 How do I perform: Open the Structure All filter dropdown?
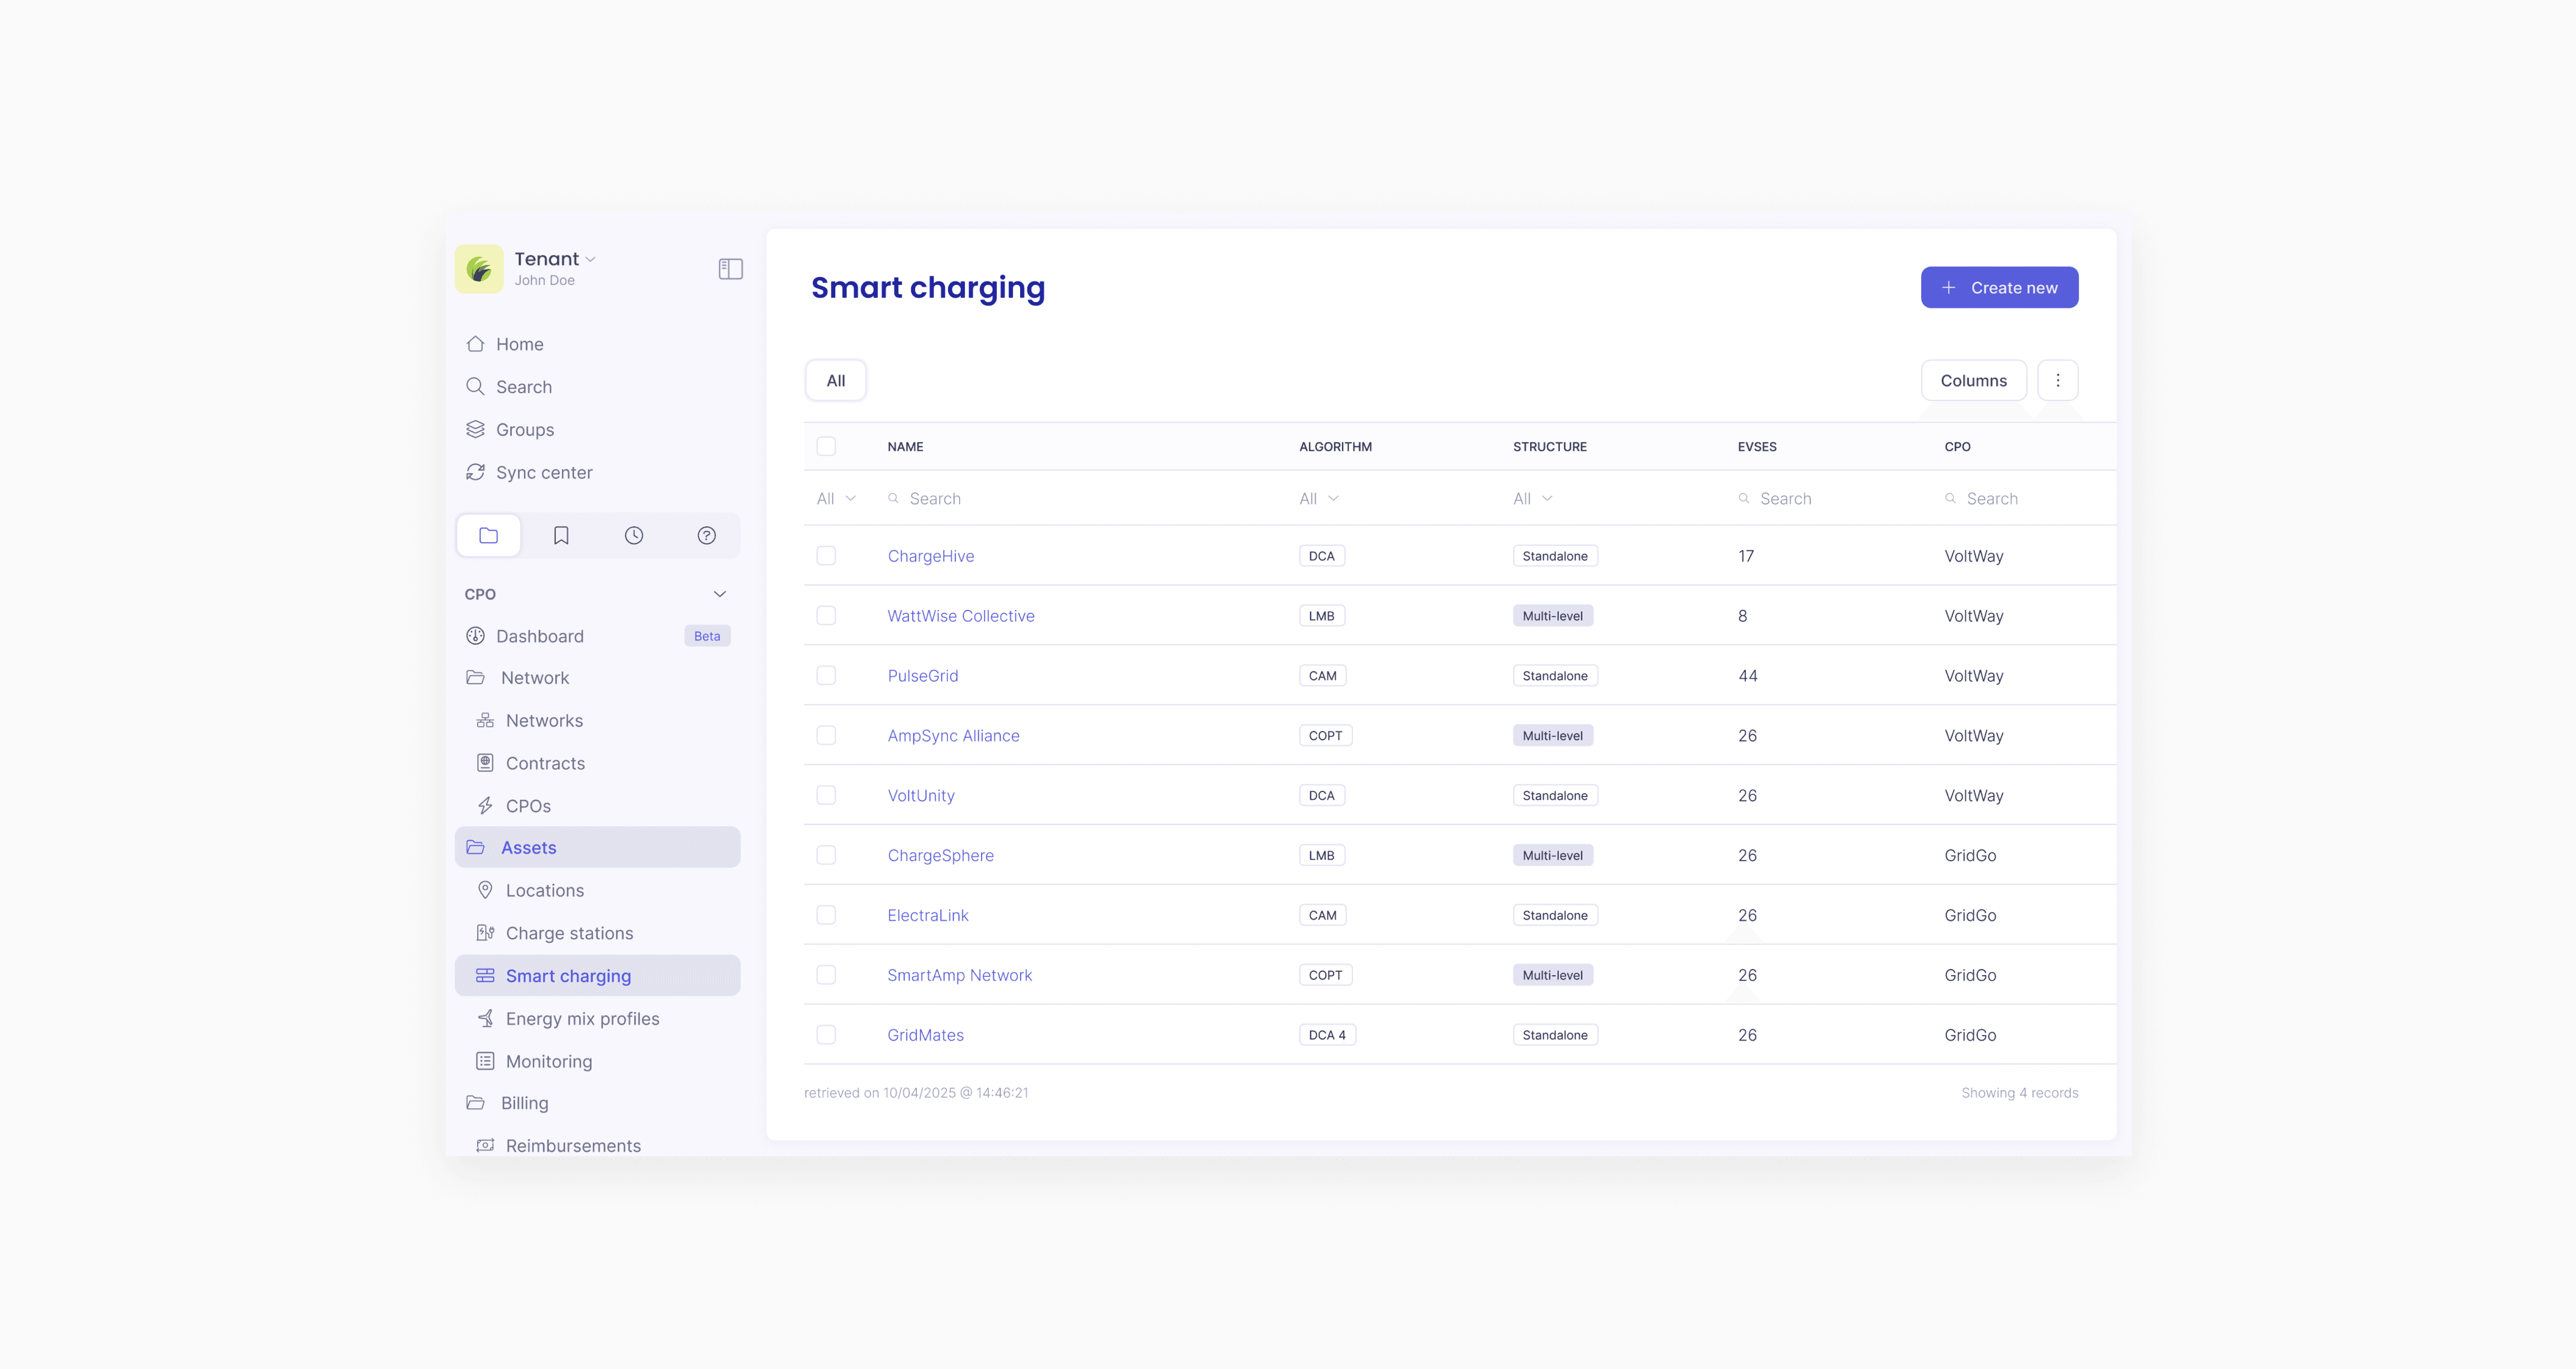[x=1532, y=499]
